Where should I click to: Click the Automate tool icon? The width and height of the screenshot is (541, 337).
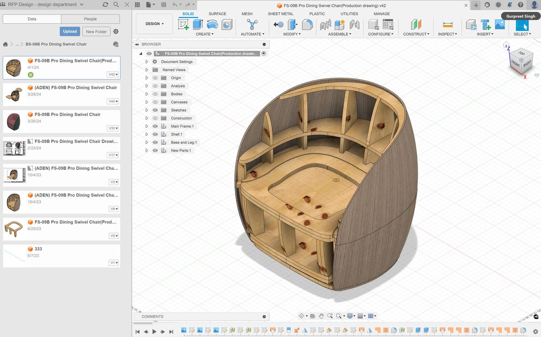coord(252,24)
